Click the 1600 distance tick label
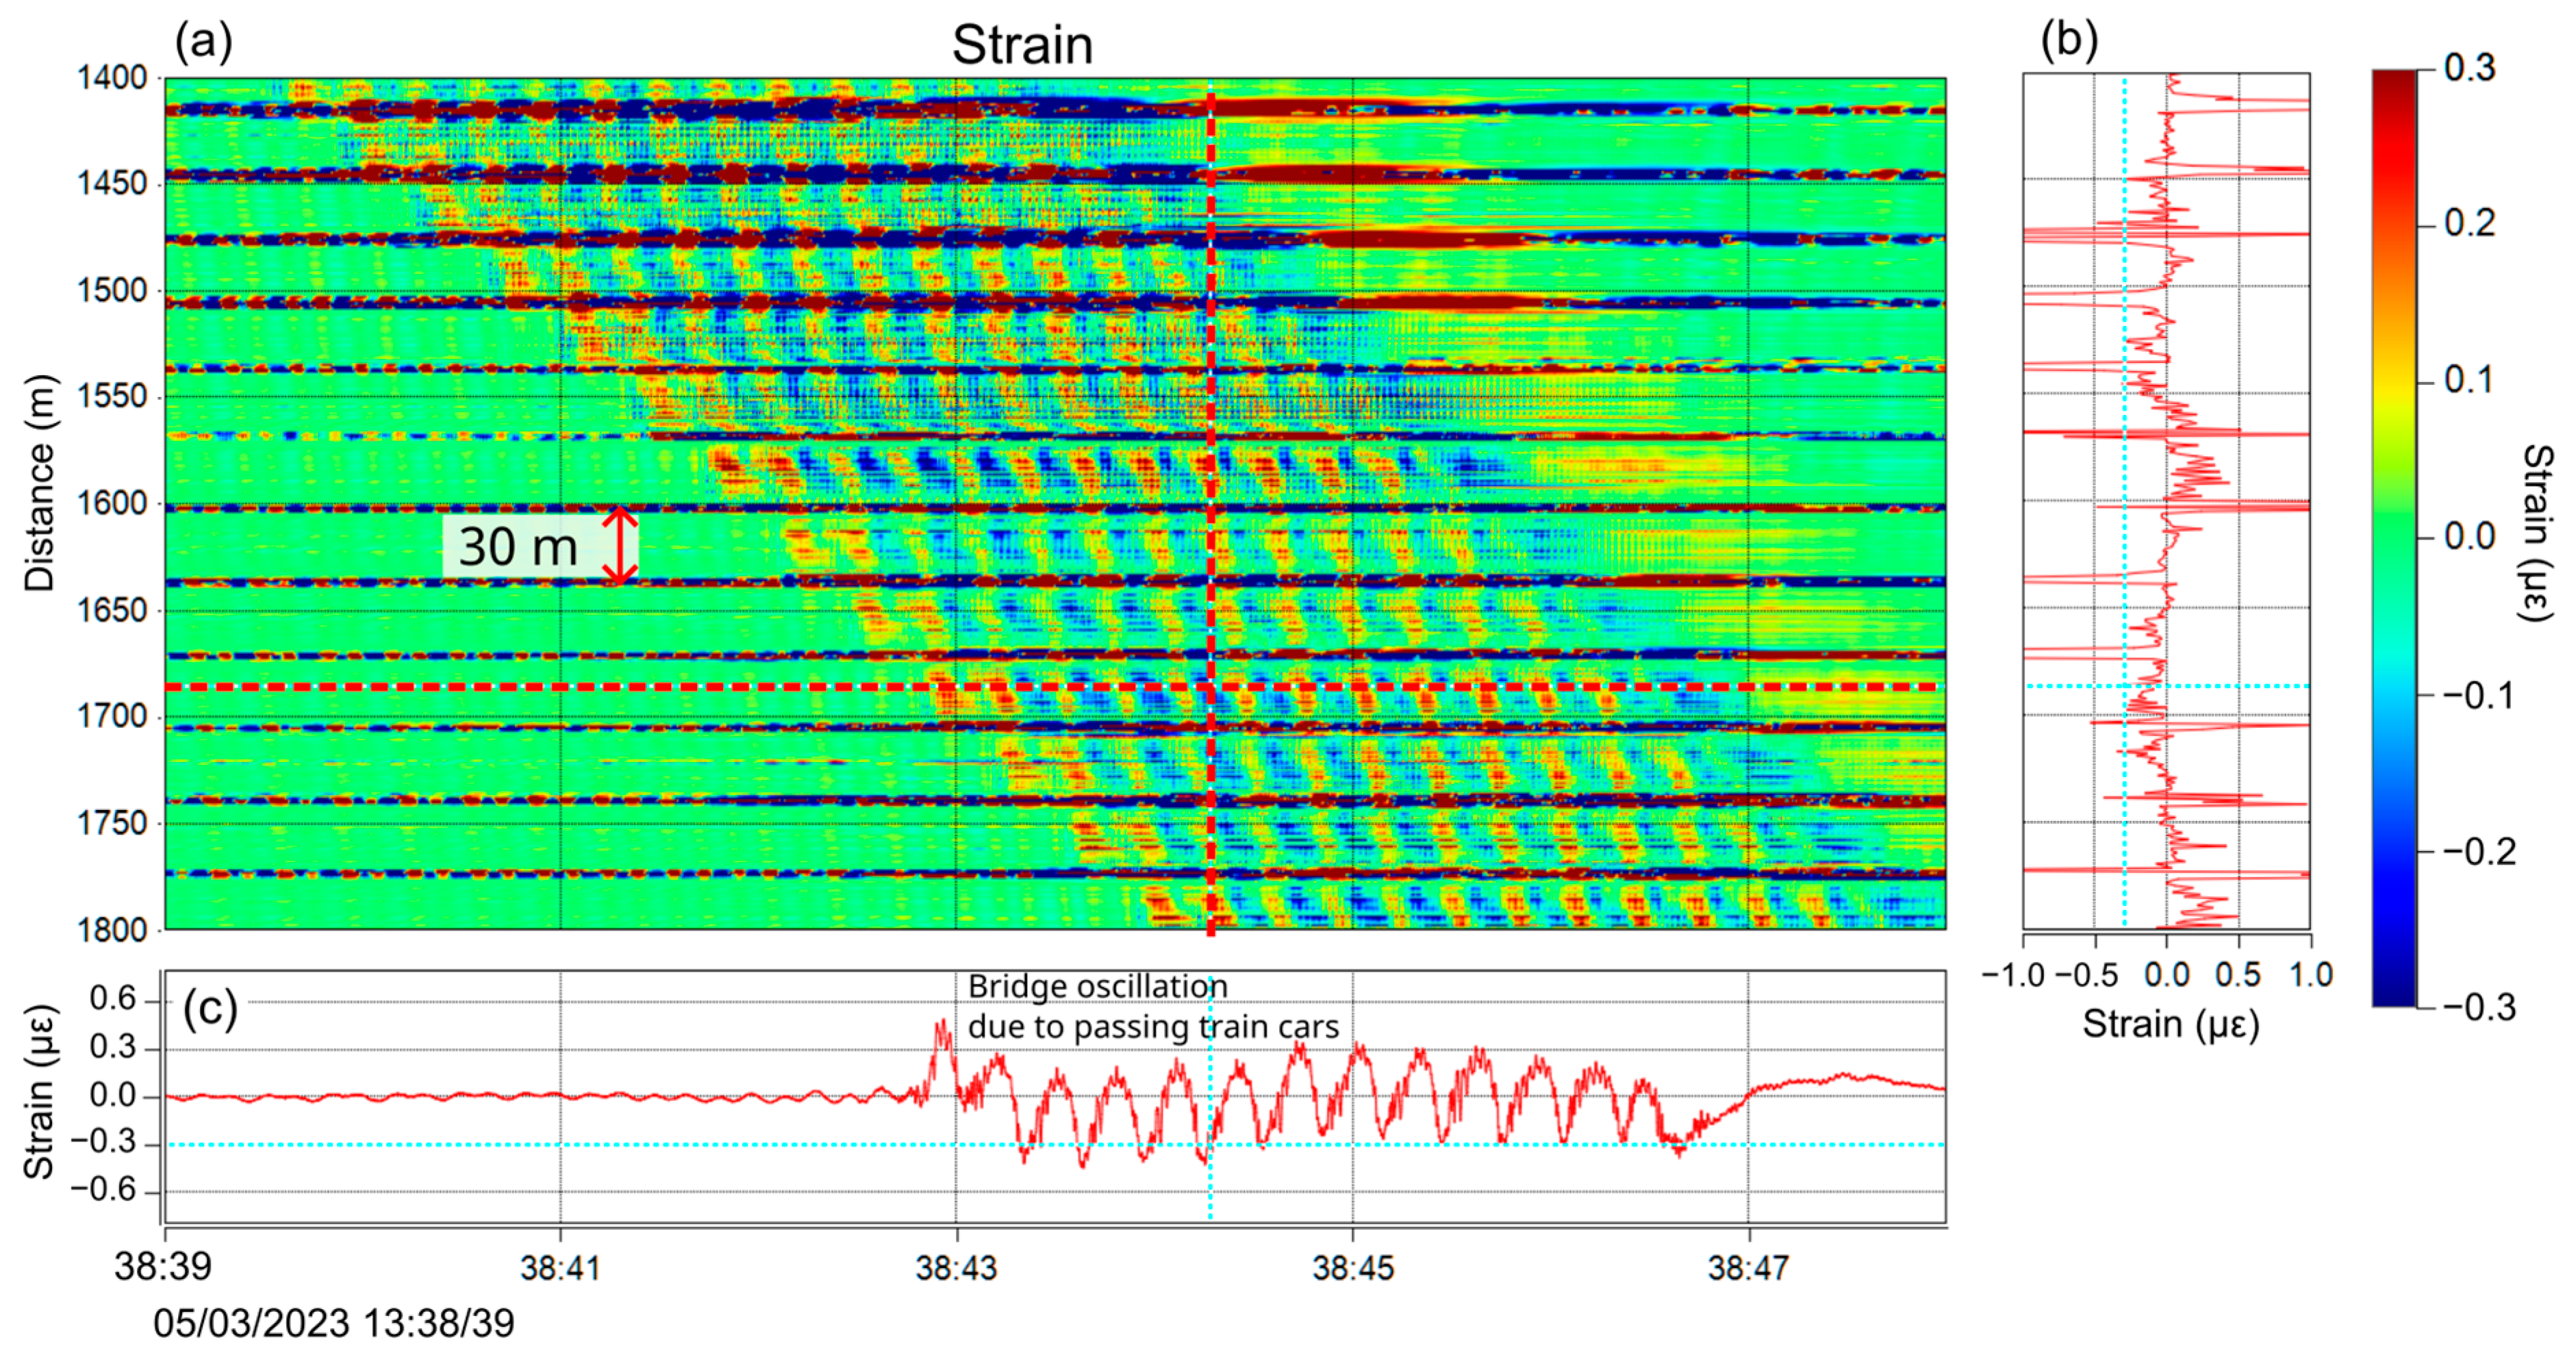Viewport: 2576px width, 1366px height. (112, 503)
